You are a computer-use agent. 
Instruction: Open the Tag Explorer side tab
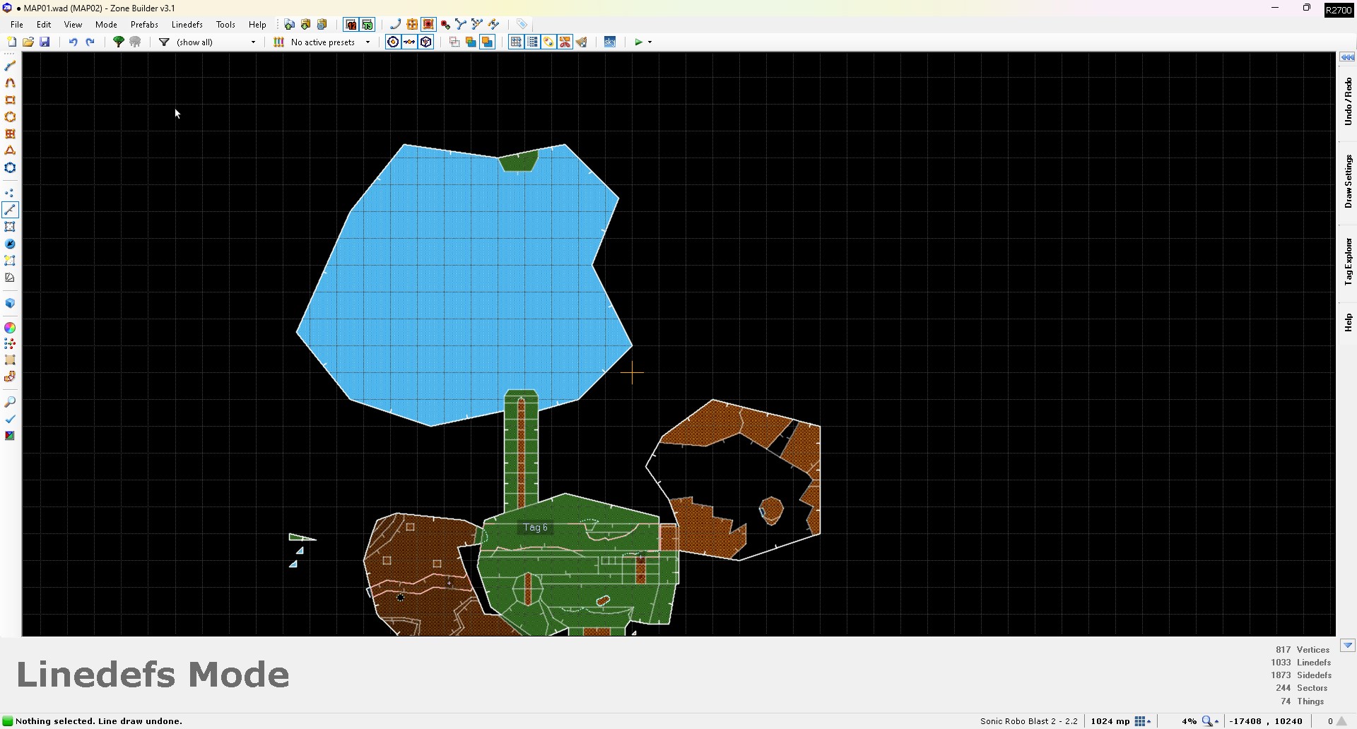pyautogui.click(x=1348, y=261)
